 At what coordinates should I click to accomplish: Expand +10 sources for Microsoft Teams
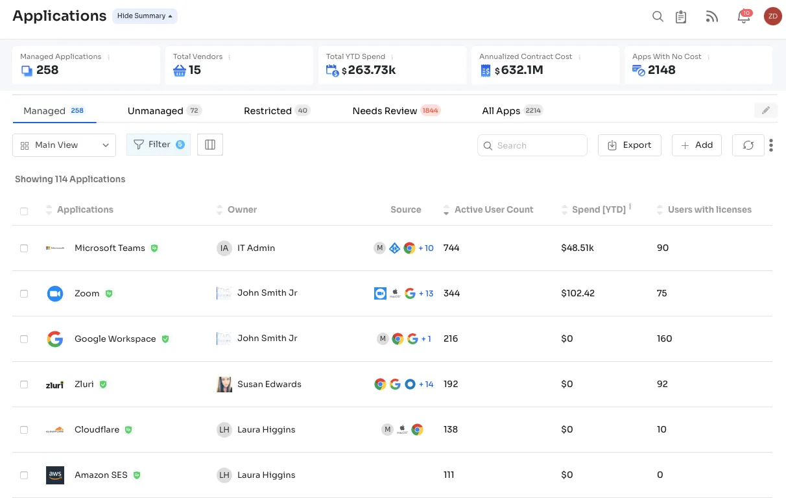(x=426, y=248)
